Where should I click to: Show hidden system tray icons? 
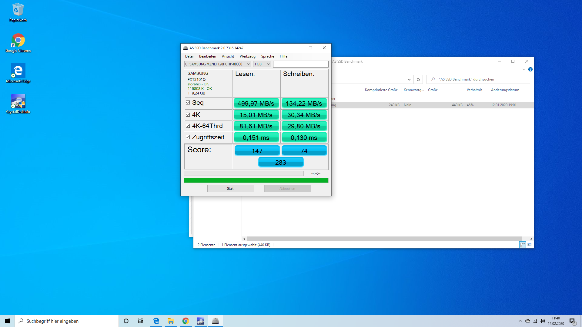[x=520, y=321]
